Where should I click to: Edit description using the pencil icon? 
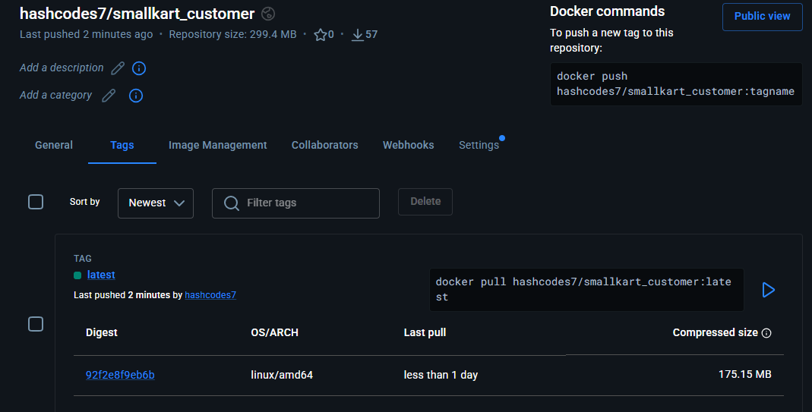point(118,68)
